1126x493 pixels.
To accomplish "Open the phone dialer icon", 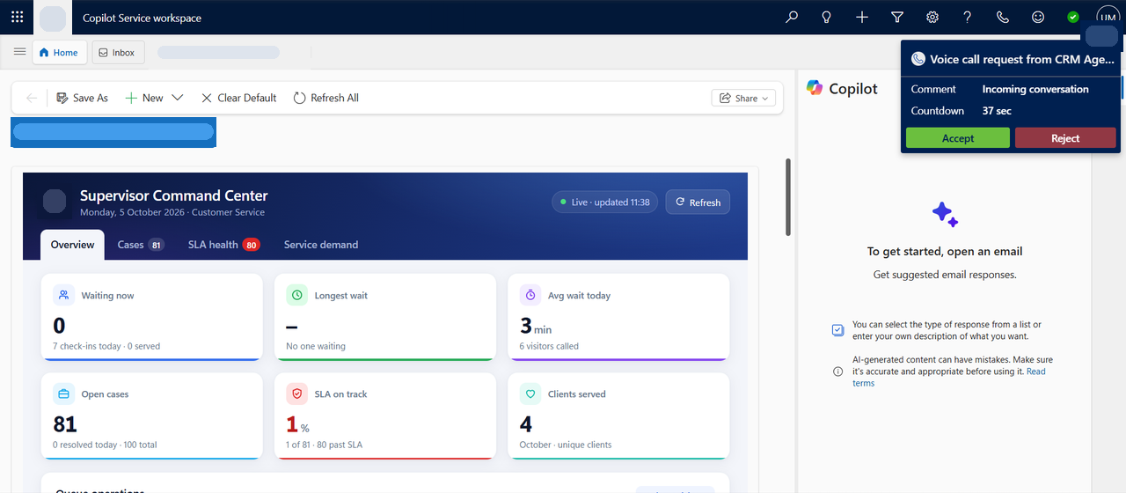I will pos(1003,17).
